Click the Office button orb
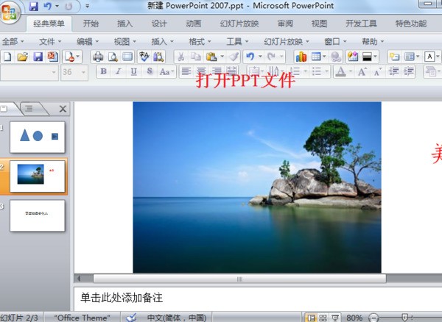Viewport: 442px width, 322px height. tap(10, 10)
